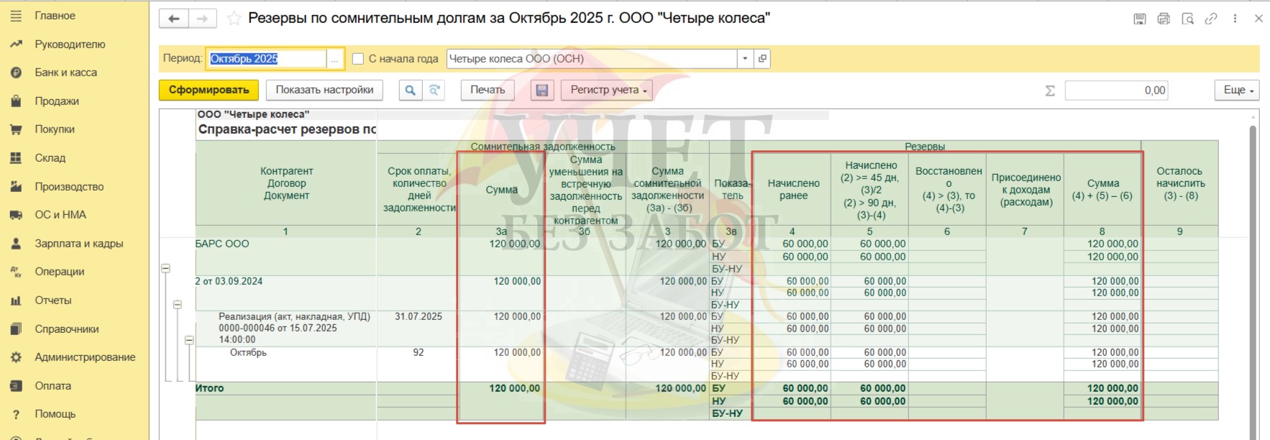Open the Продажи section
Viewport: 1270px width, 440px height.
tap(57, 101)
